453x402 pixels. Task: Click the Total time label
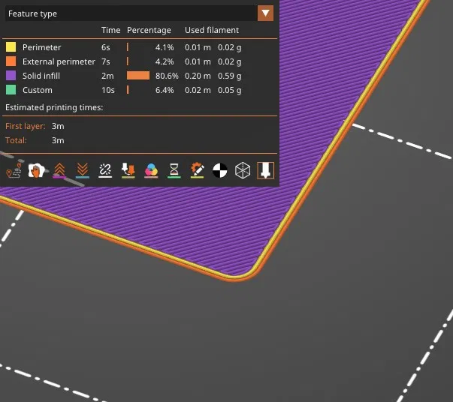point(16,140)
